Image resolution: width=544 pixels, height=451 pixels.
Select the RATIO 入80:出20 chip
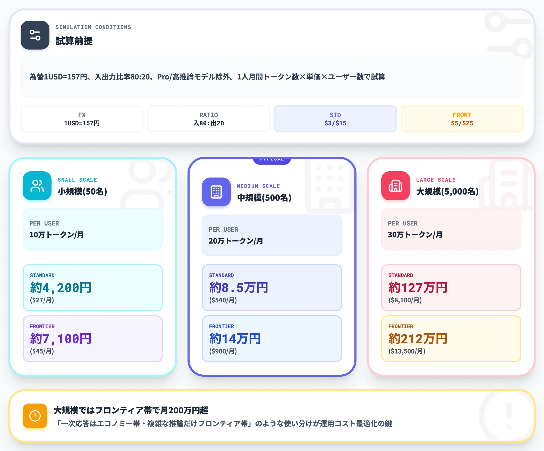[209, 119]
